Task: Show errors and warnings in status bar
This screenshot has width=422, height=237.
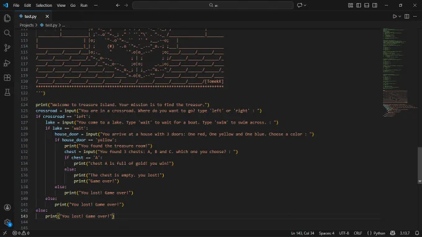Action: click(x=20, y=233)
